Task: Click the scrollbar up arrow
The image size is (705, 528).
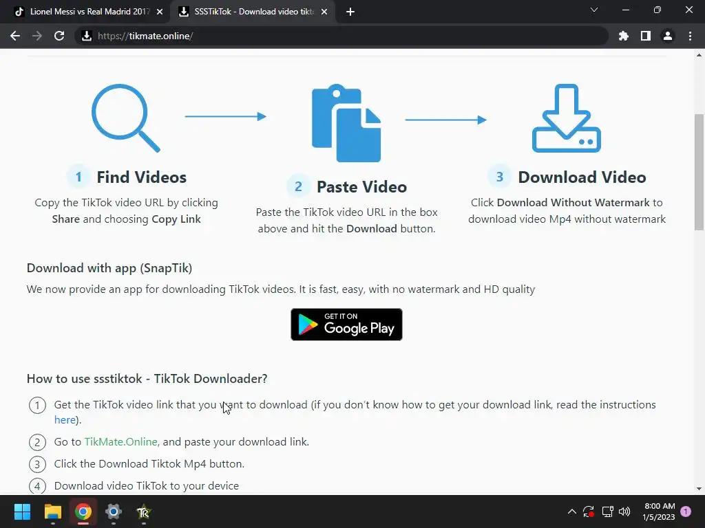Action: click(699, 55)
